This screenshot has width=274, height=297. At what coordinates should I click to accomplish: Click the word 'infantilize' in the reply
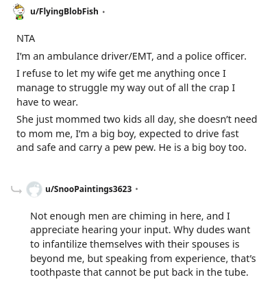click(64, 244)
